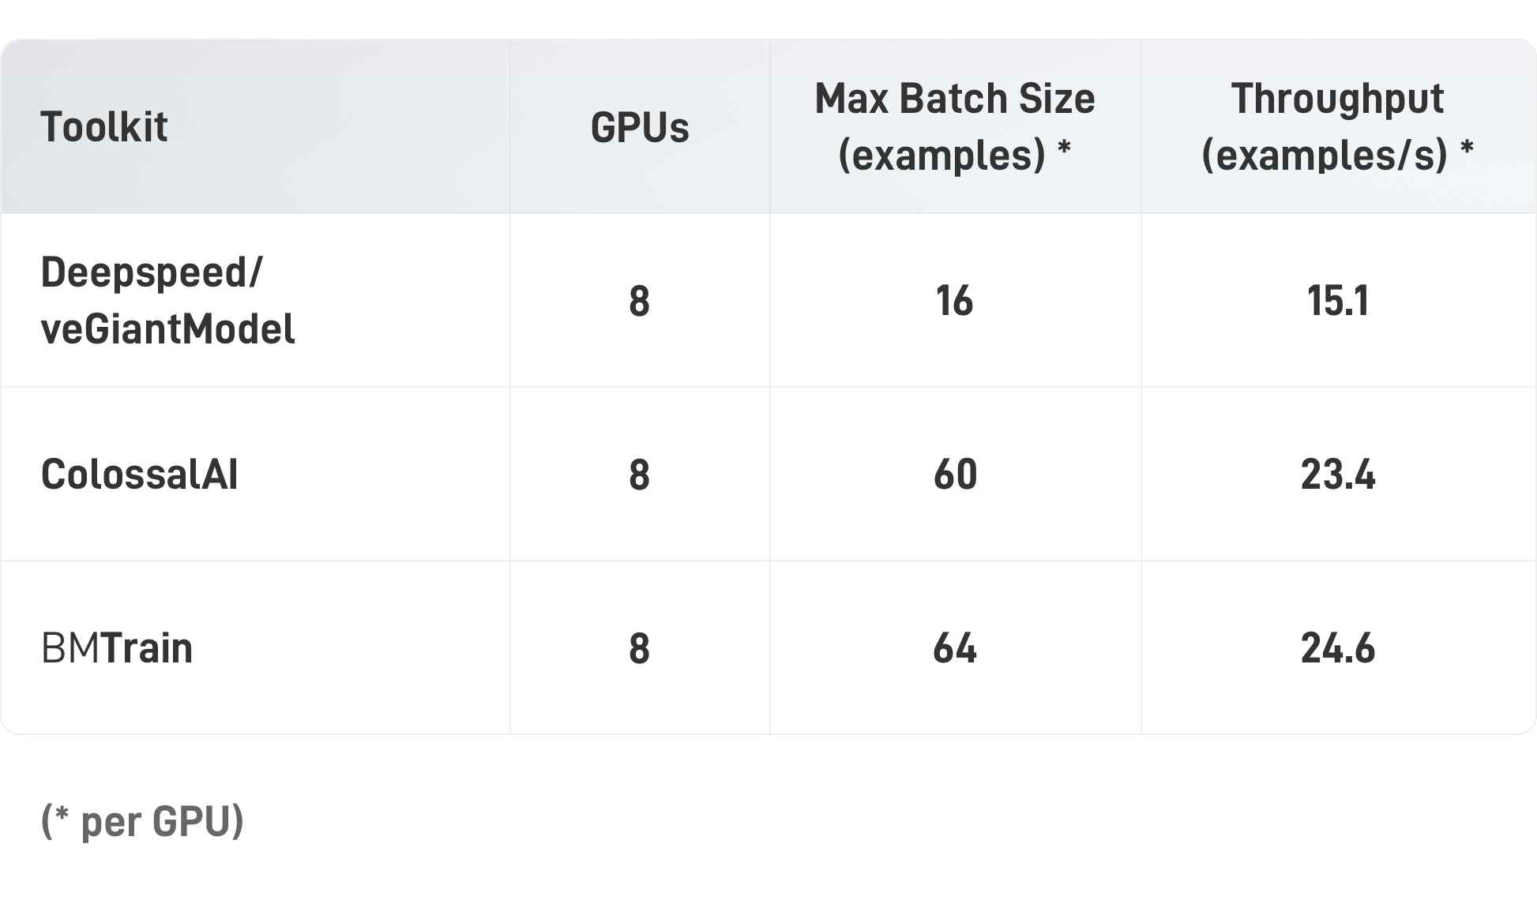
Task: Click the (* per GPU) footnote text
Action: 142,821
